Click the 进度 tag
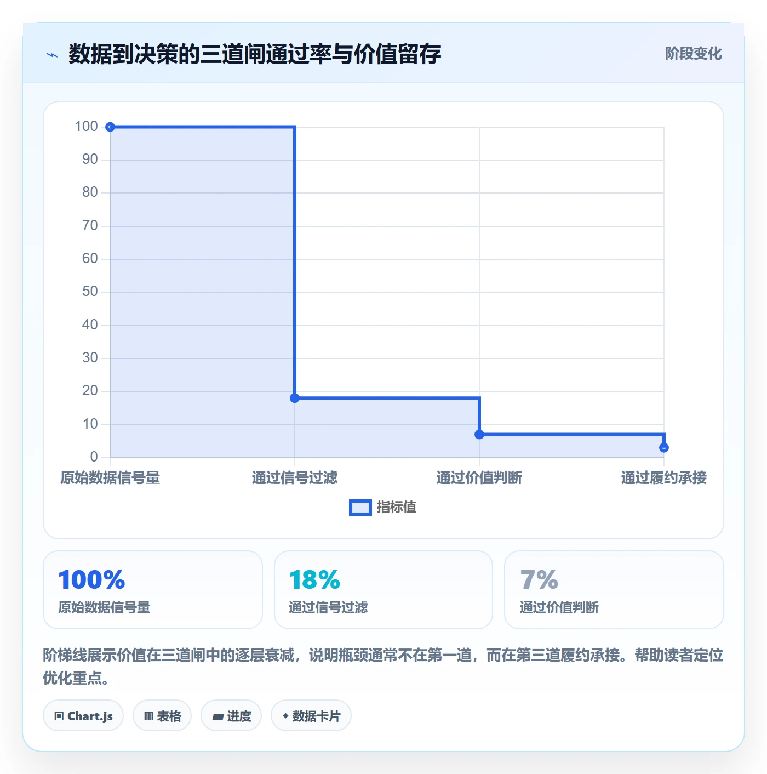 pyautogui.click(x=231, y=716)
